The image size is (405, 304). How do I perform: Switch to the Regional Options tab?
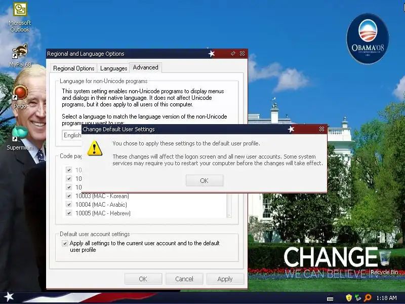[x=73, y=68]
